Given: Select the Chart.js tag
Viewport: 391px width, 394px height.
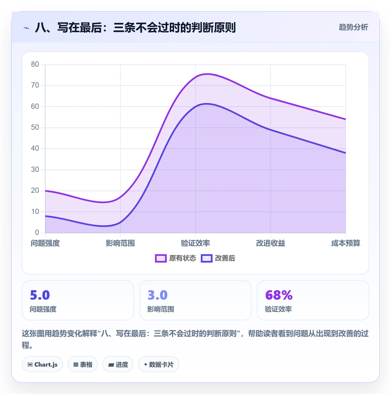Looking at the screenshot, I should click(x=42, y=364).
